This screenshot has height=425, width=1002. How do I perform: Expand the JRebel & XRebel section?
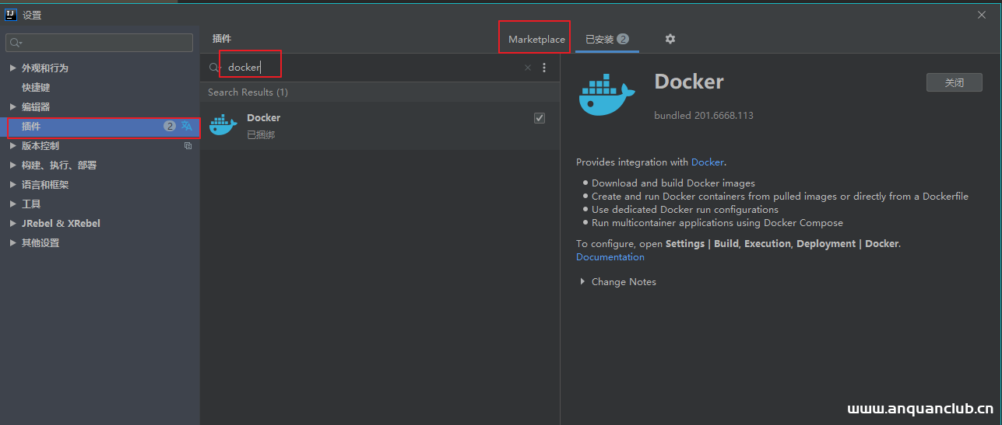12,223
